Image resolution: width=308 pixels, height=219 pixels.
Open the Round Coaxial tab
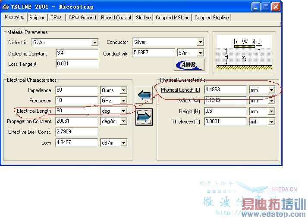click(116, 18)
